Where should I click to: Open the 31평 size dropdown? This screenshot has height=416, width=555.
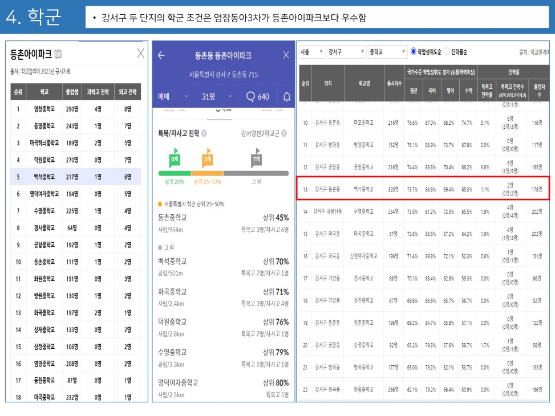point(217,96)
